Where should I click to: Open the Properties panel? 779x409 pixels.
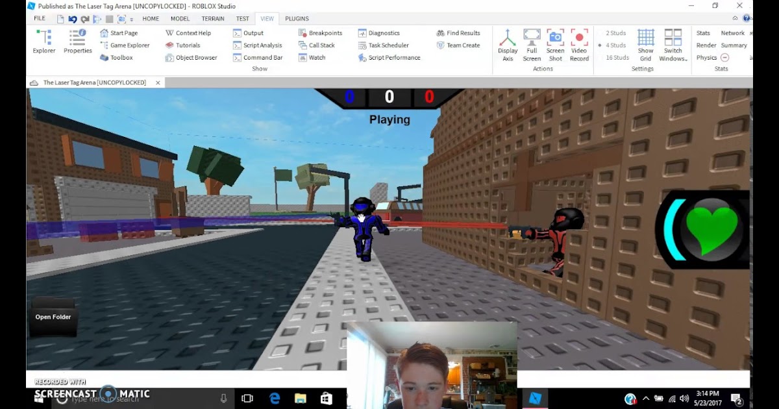coord(78,42)
